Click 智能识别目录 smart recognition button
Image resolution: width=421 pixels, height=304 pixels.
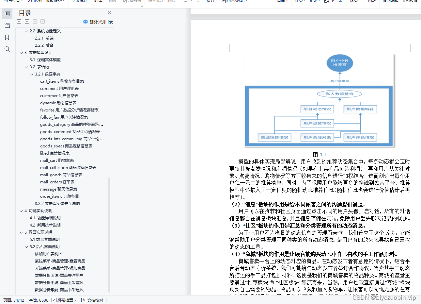coord(98,22)
